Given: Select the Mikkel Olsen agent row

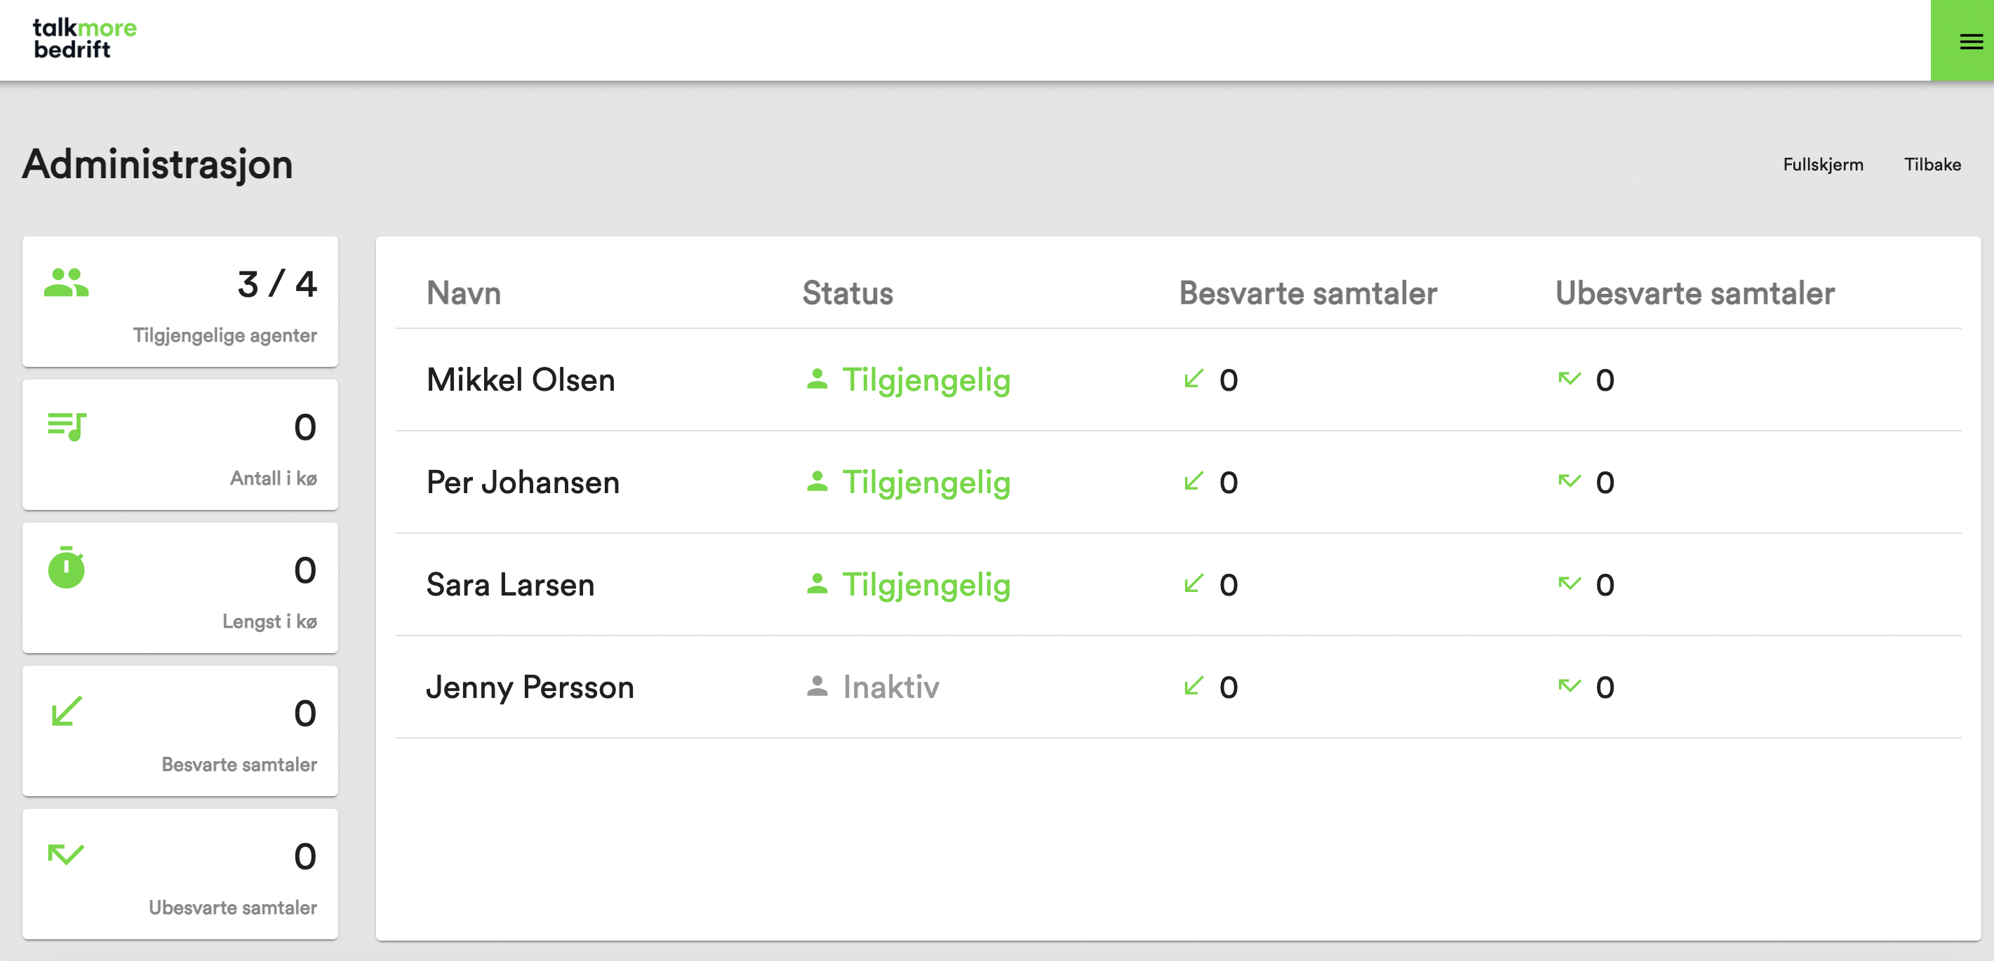Looking at the screenshot, I should (521, 380).
